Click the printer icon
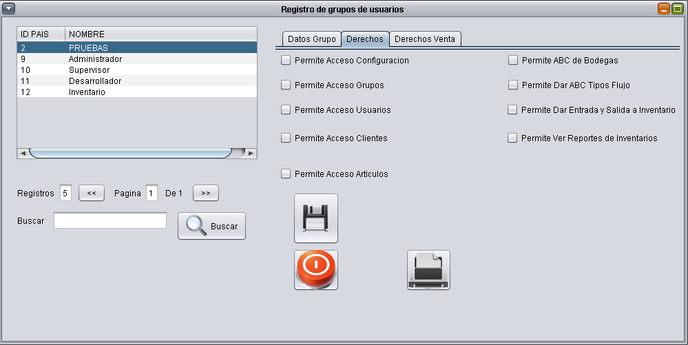This screenshot has width=688, height=345. point(428,270)
